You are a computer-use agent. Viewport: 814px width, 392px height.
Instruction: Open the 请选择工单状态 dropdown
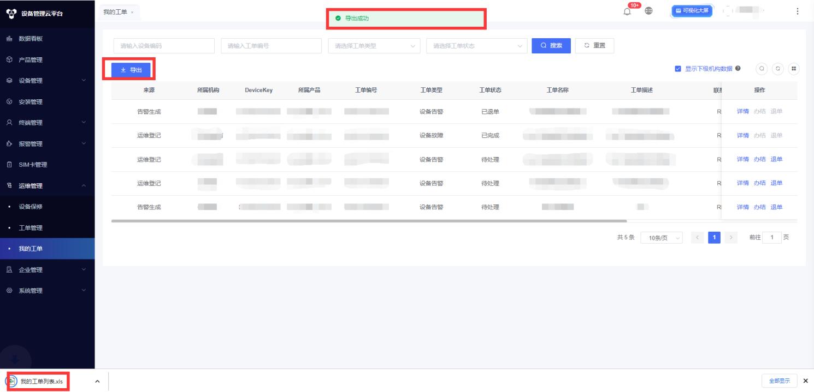tap(477, 46)
